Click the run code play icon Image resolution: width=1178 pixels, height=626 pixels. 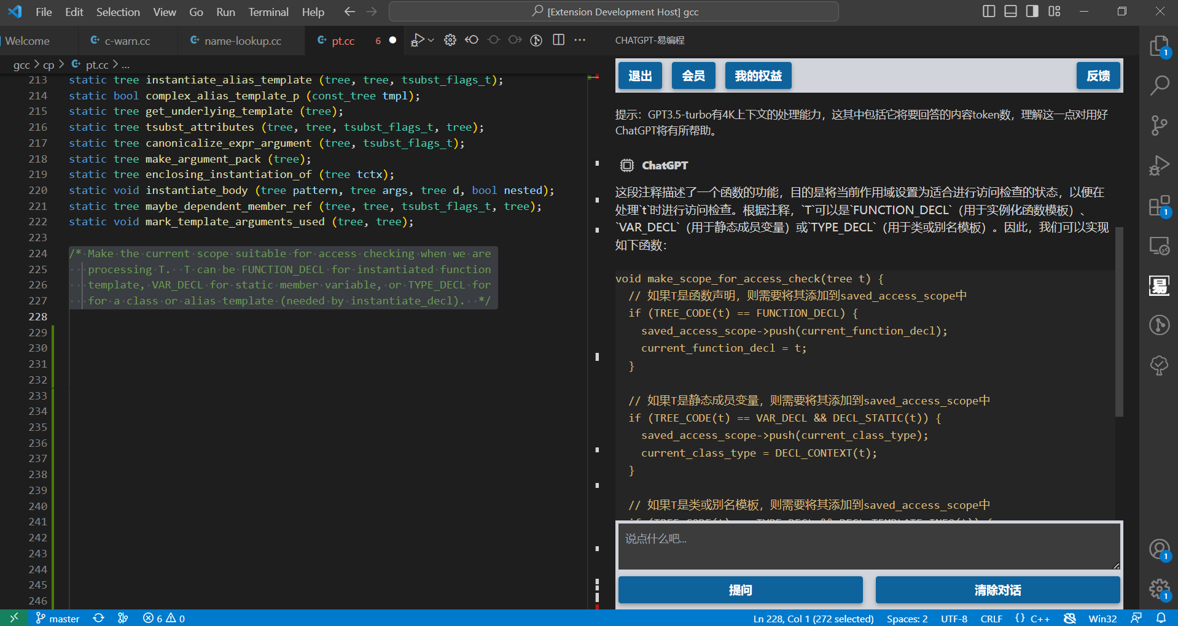(417, 41)
